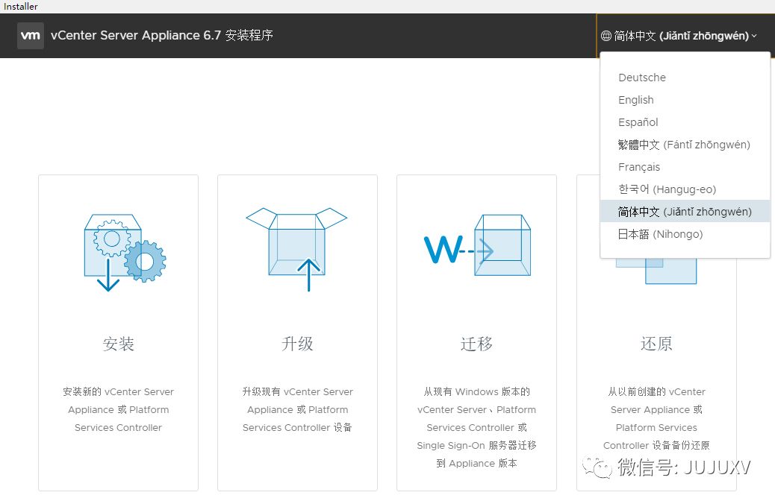Click vCenter Server Appliance 6.7 安装程序 title

[161, 36]
